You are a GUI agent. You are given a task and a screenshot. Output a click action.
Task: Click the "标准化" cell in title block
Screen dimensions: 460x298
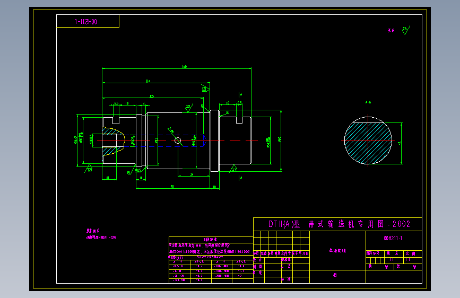click(287, 260)
